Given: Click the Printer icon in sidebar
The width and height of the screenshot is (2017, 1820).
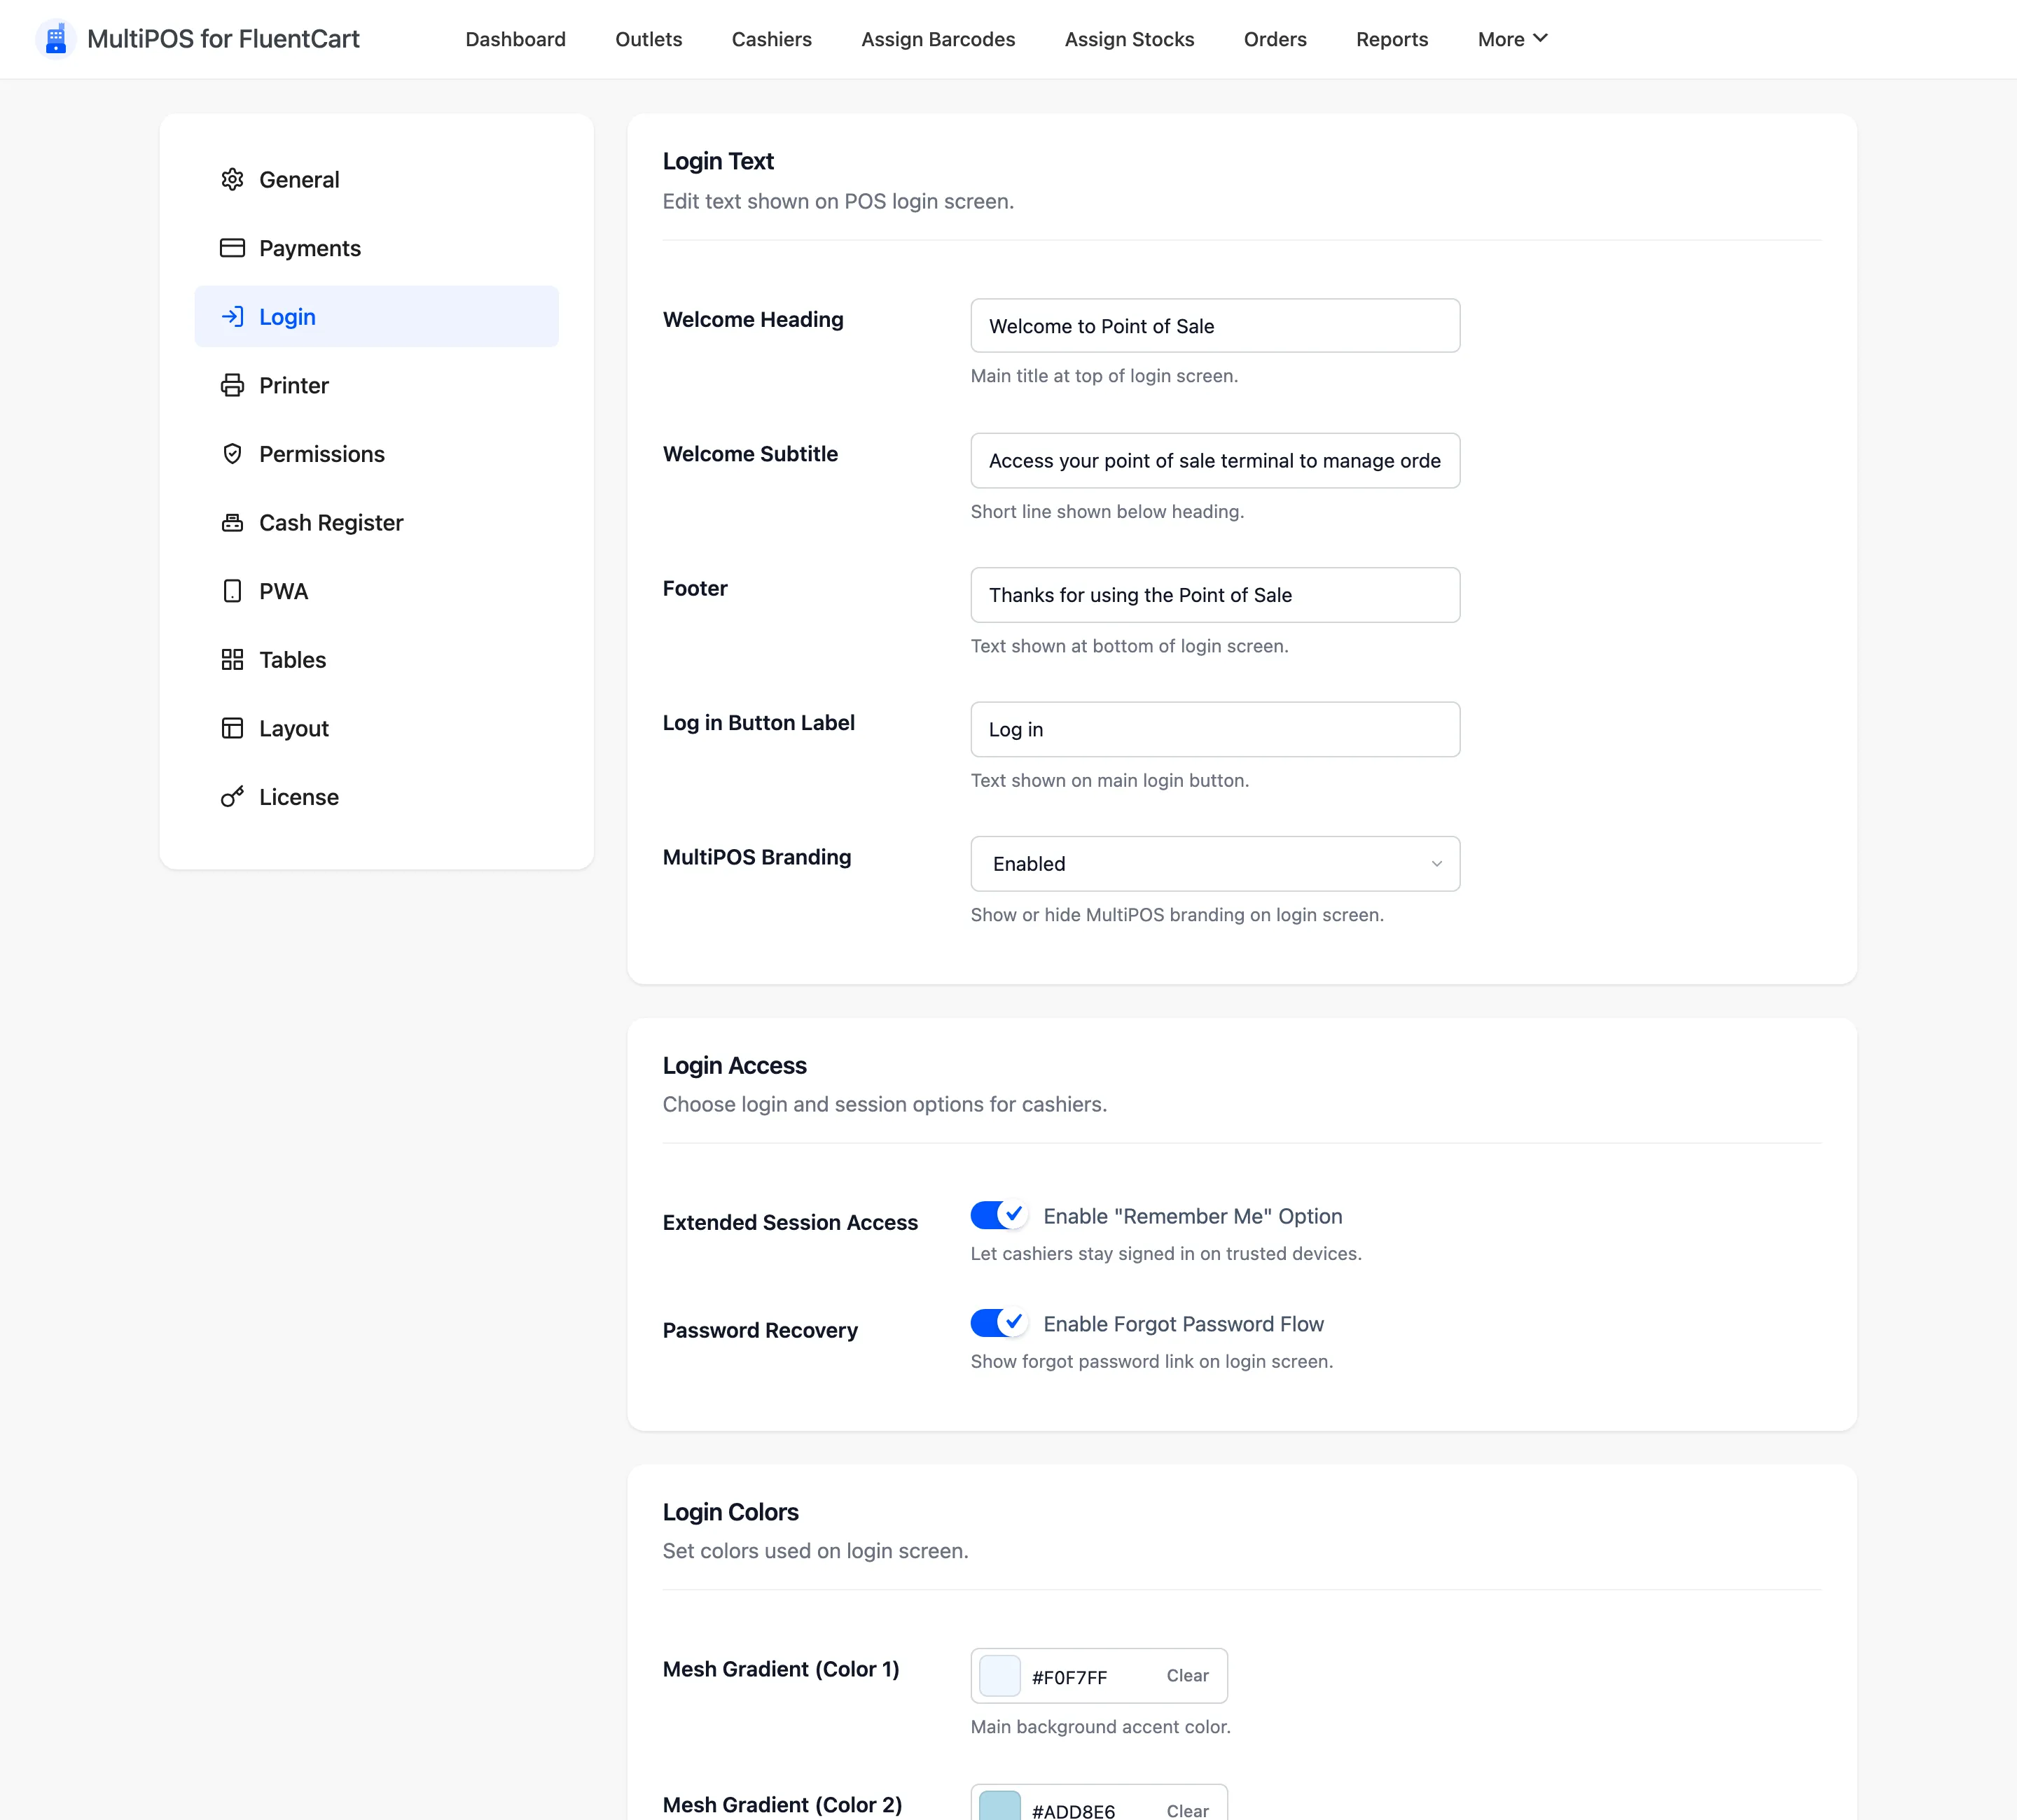Looking at the screenshot, I should [232, 385].
